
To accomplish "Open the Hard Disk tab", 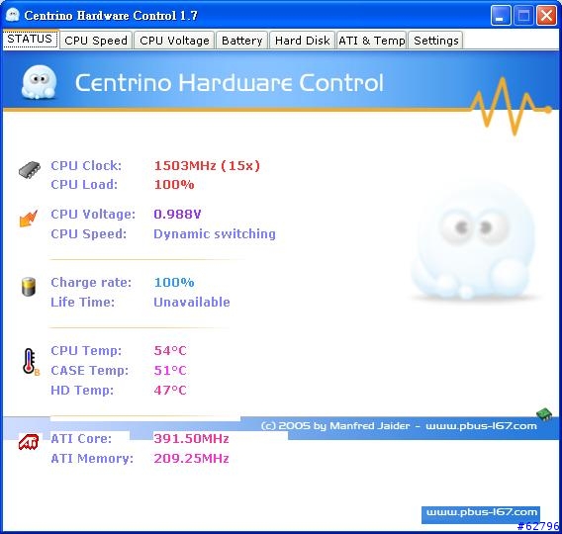I will point(302,41).
